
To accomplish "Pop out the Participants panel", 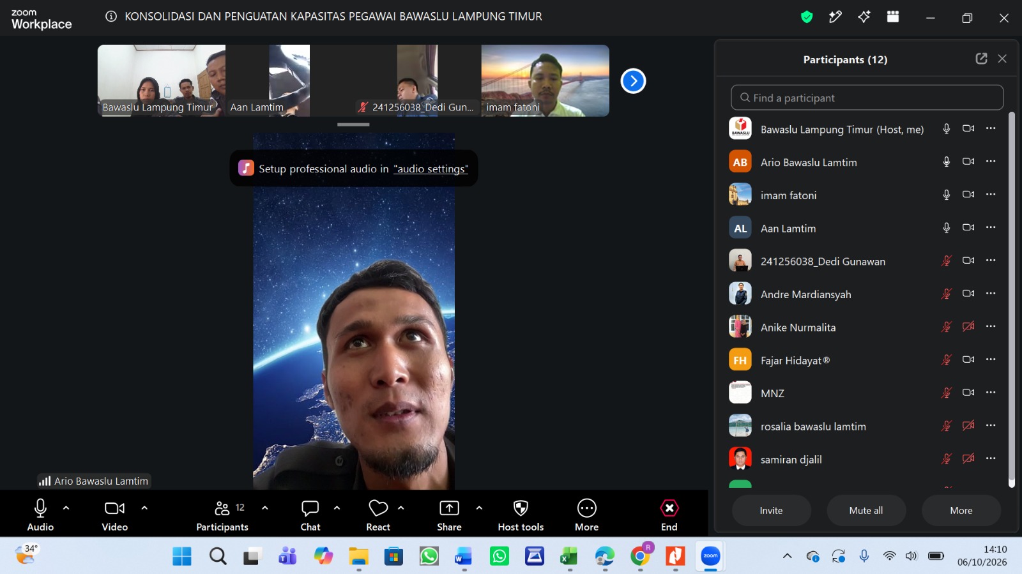I will [x=981, y=59].
